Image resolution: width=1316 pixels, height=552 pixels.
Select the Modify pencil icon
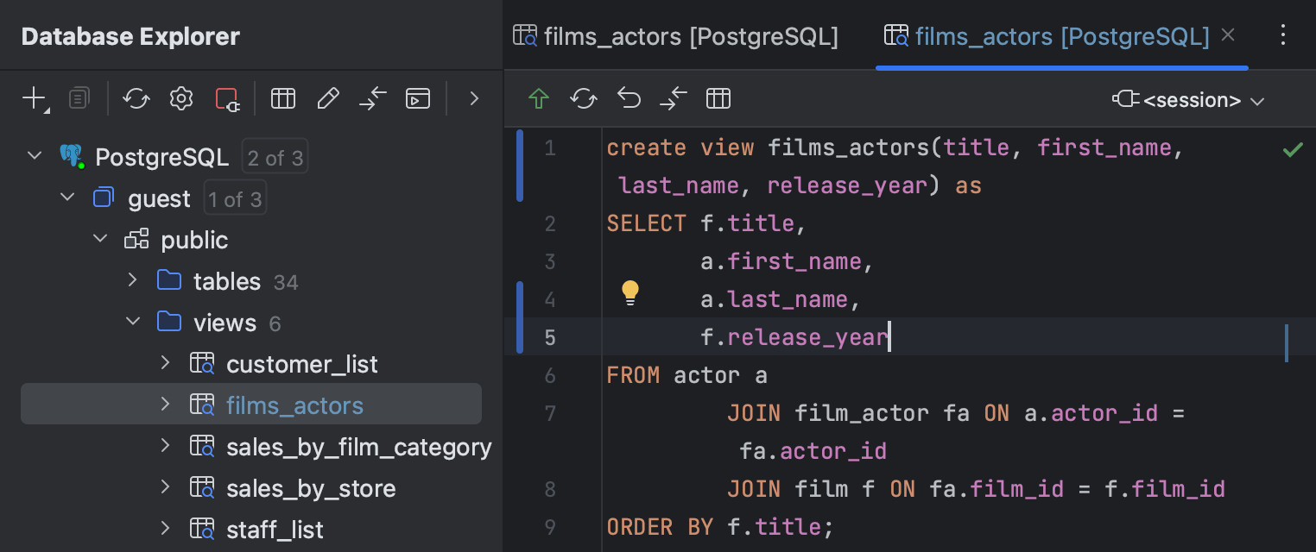click(x=328, y=98)
